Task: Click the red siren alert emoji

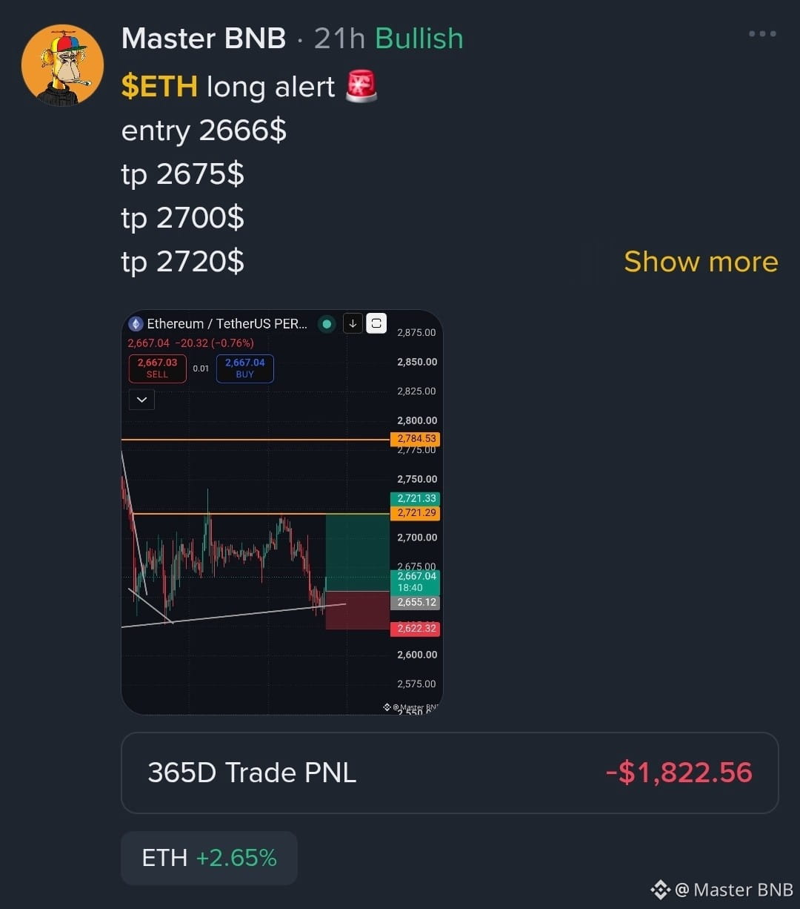Action: coord(361,86)
